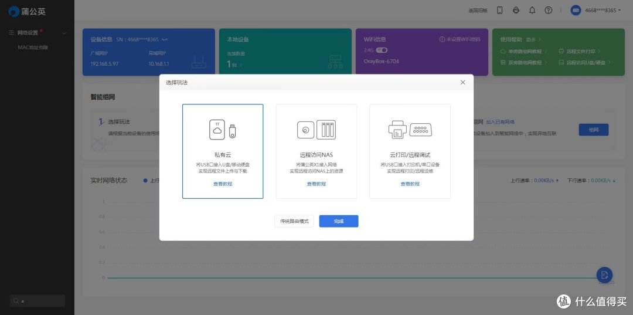This screenshot has height=315, width=633.
Task: Click the 网络设置 menu list icon
Action: pos(11,33)
